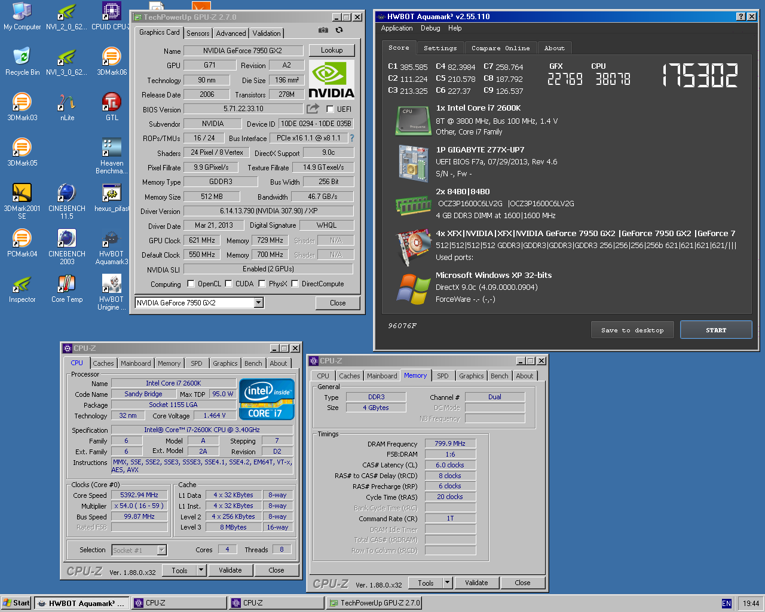Click GPU Clock 621 MHz value
Image resolution: width=765 pixels, height=612 pixels.
click(202, 240)
